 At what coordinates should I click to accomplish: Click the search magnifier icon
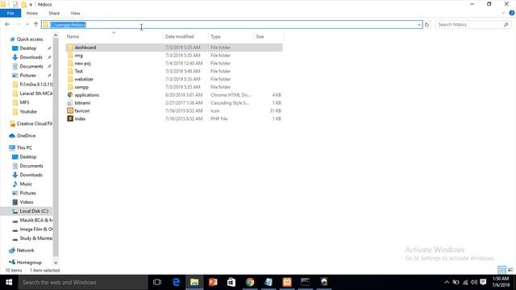(506, 25)
